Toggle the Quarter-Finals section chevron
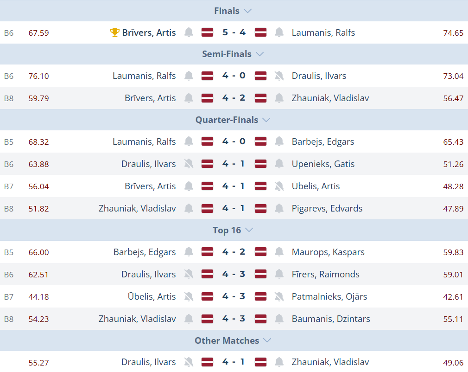Viewport: 468px width, 372px height. click(x=266, y=120)
